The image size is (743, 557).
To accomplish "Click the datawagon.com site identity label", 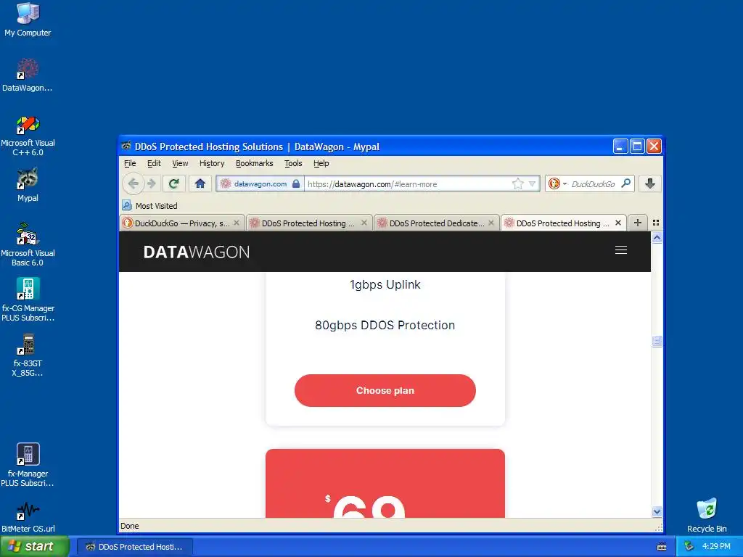I will 260,183.
